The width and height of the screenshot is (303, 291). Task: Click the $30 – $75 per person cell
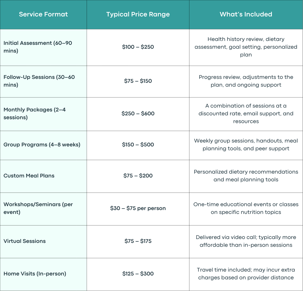[x=138, y=208]
